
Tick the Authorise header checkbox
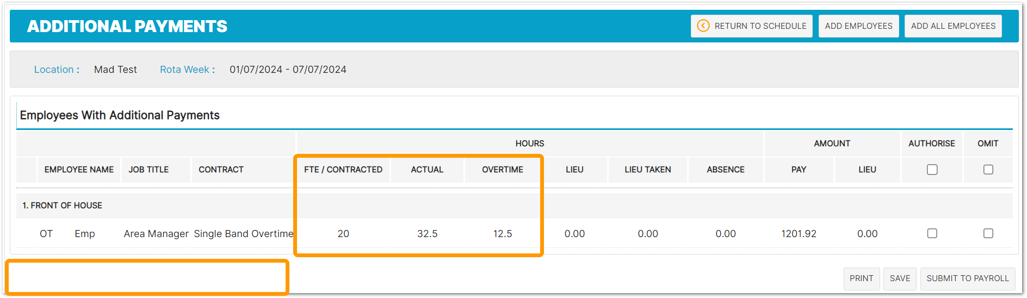(x=932, y=170)
